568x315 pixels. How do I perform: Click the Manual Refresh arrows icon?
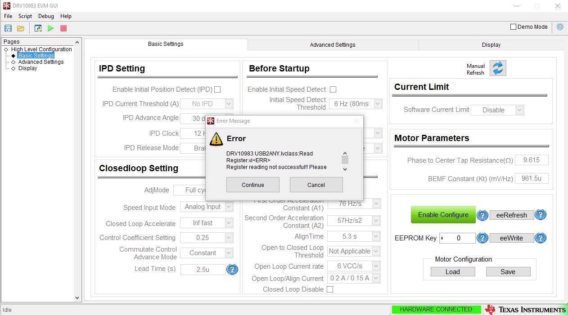pos(498,68)
